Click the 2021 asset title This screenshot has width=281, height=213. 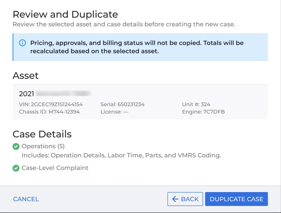[26, 94]
